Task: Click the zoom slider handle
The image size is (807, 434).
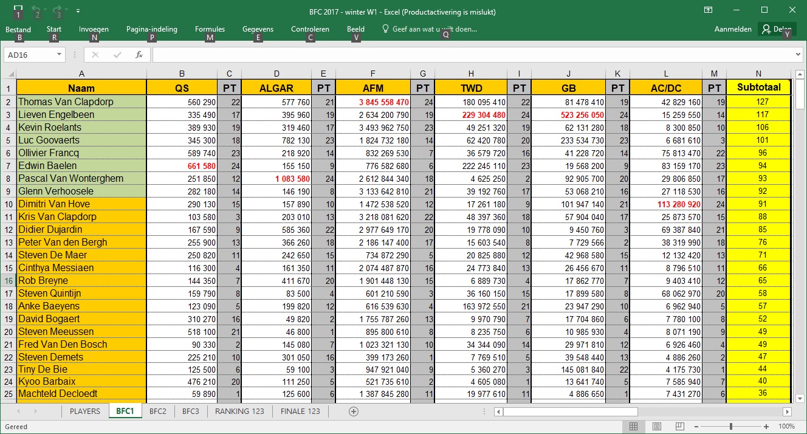Action: pos(732,427)
